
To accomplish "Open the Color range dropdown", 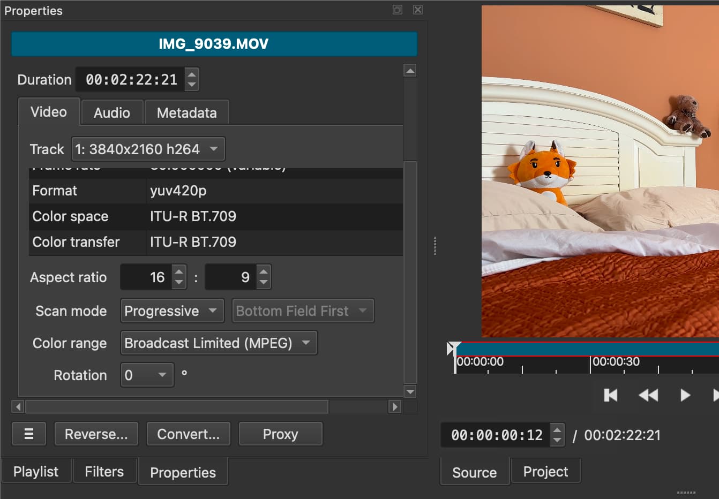I will point(219,343).
